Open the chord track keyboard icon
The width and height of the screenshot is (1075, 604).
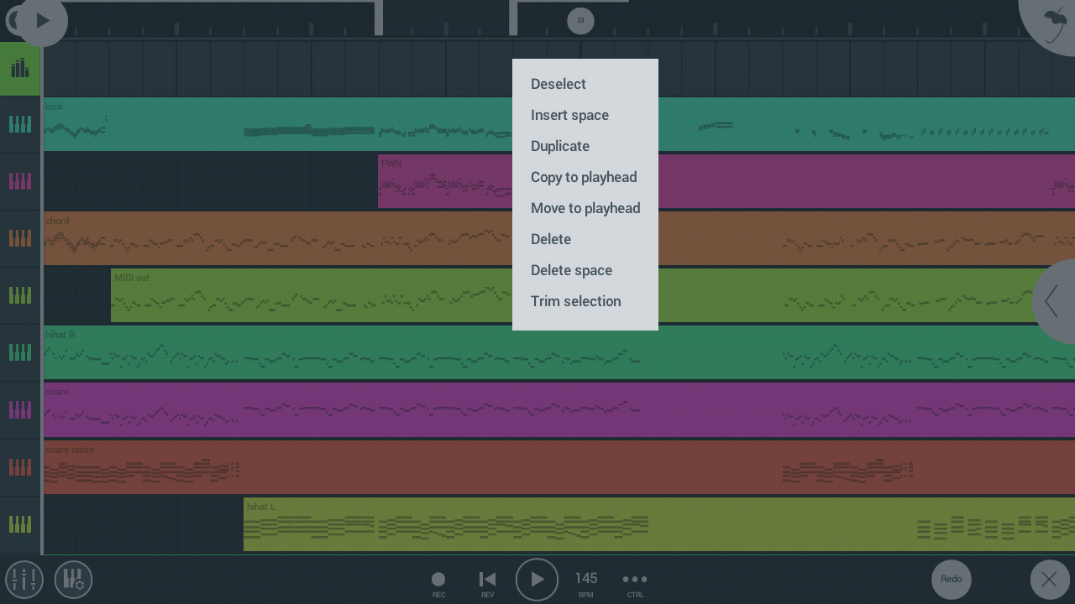point(20,238)
